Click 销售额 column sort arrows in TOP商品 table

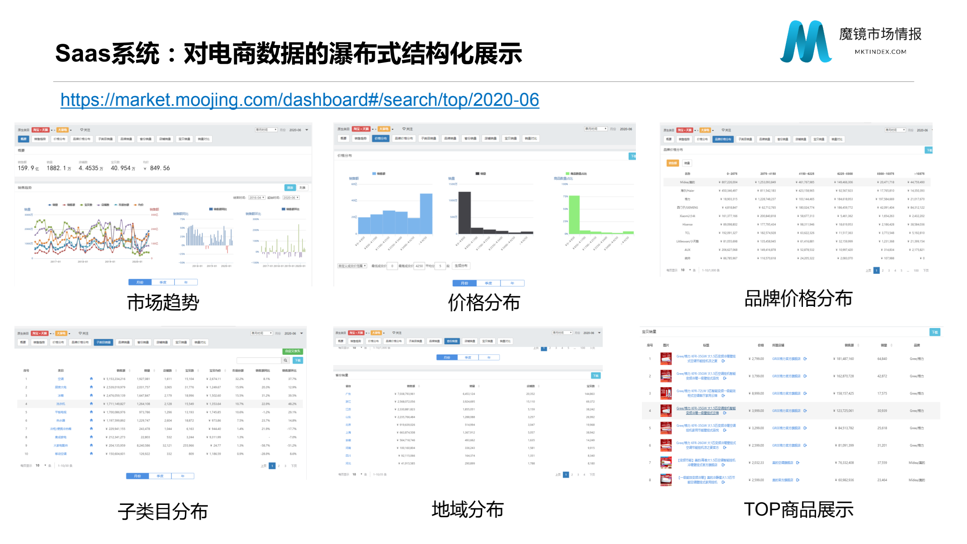coord(858,345)
